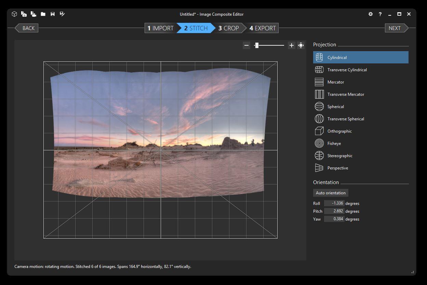Click the window resize grip corner
Image resolution: width=427 pixels, height=285 pixels.
click(x=413, y=272)
